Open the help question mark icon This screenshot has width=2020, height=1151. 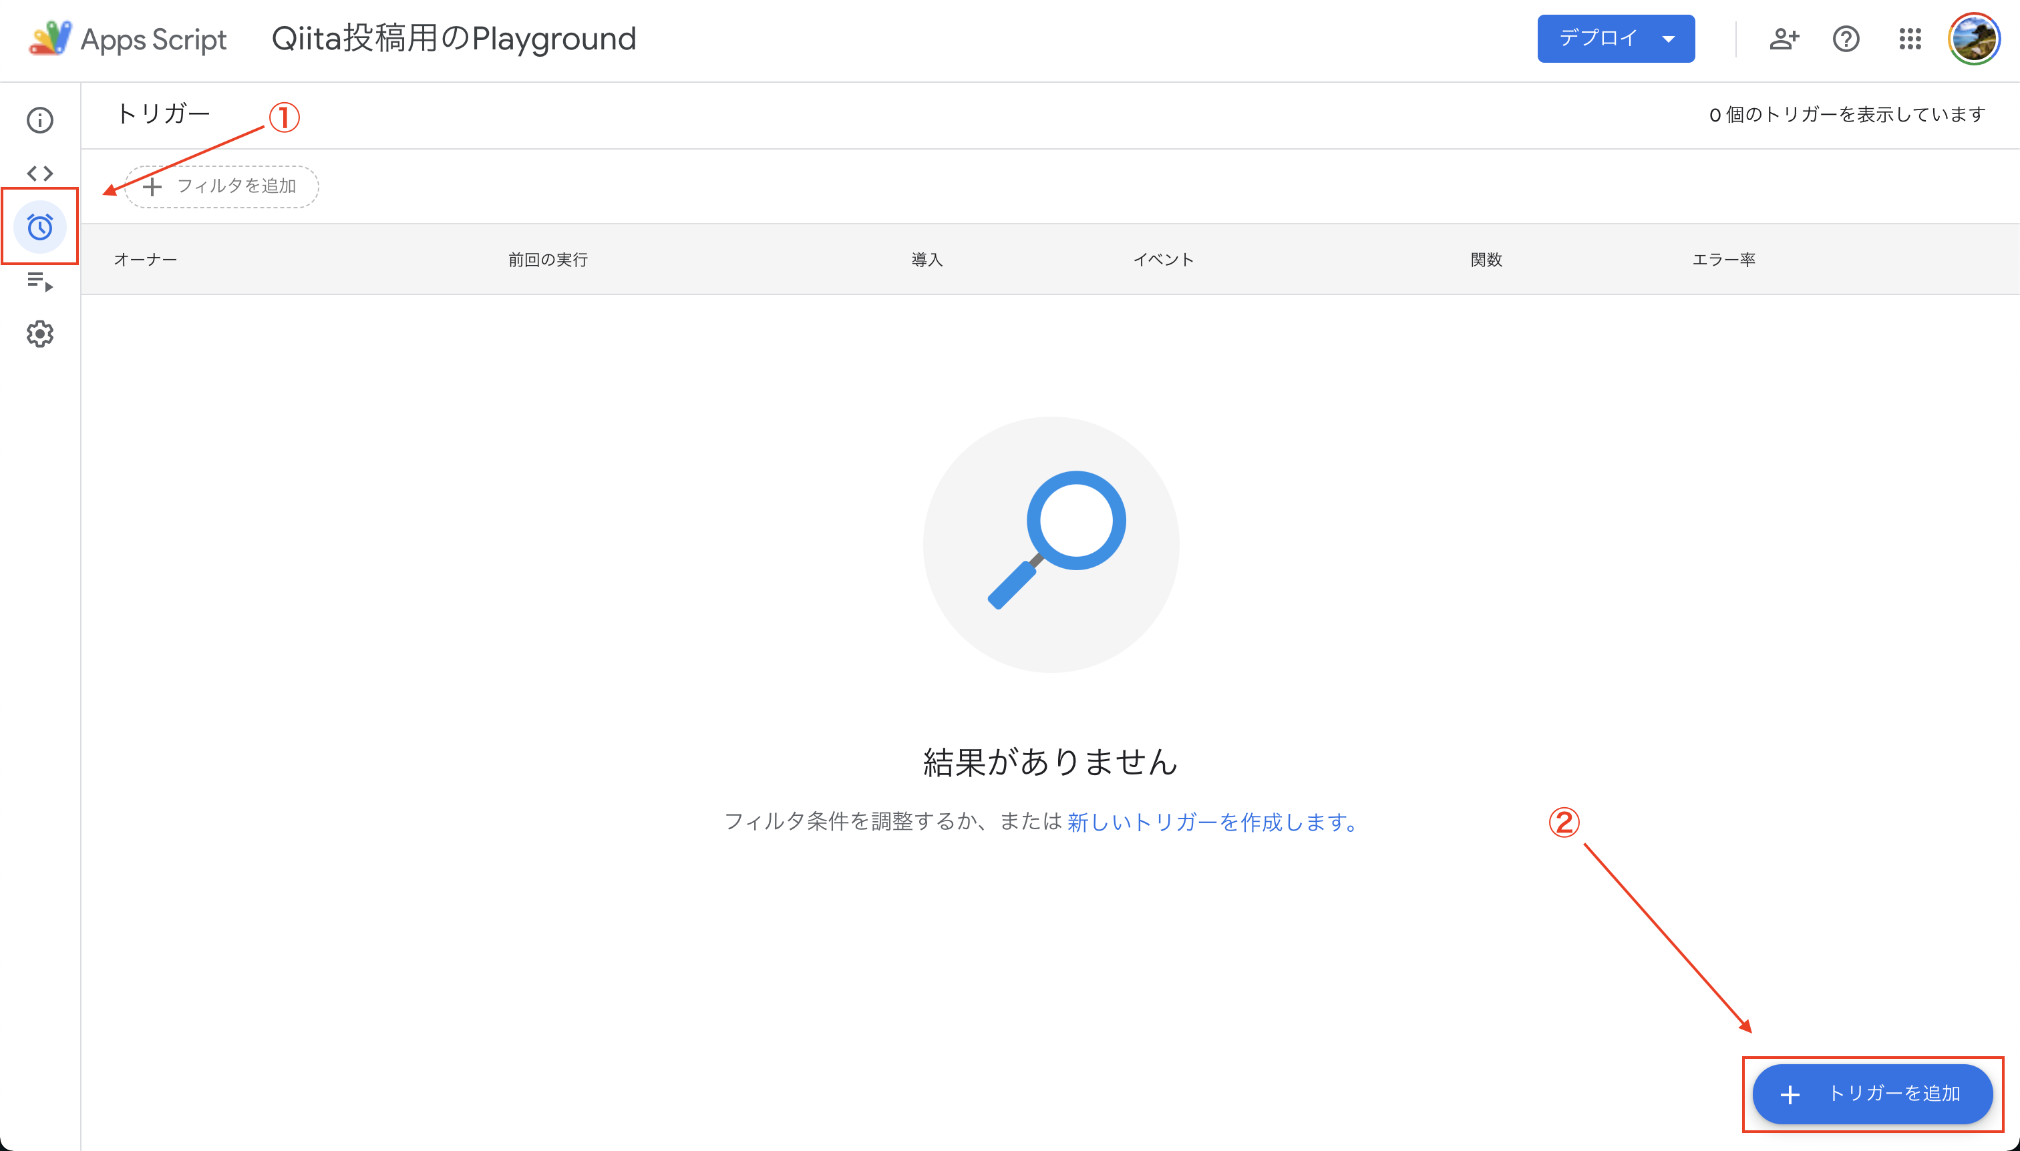click(x=1846, y=39)
